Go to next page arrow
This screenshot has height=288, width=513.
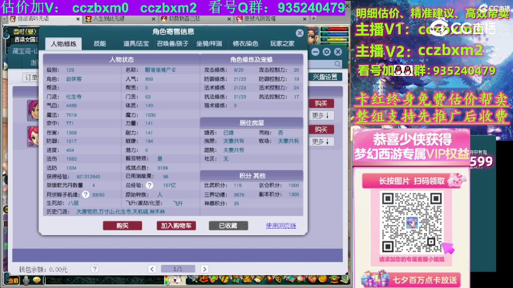tap(204, 269)
